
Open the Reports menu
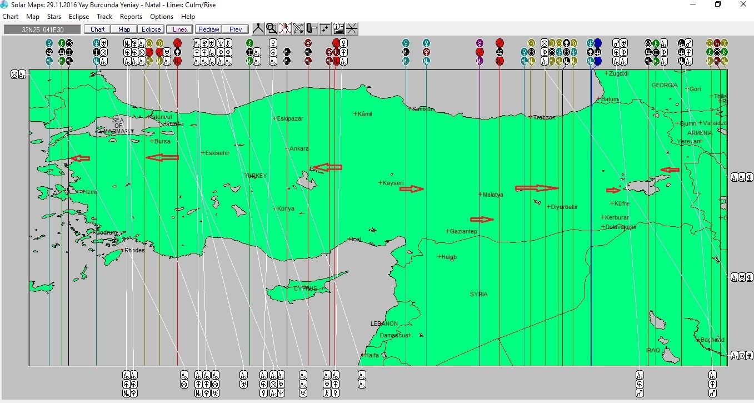pyautogui.click(x=131, y=17)
